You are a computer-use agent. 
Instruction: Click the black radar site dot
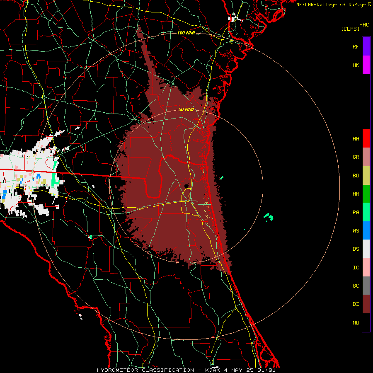pos(186,186)
